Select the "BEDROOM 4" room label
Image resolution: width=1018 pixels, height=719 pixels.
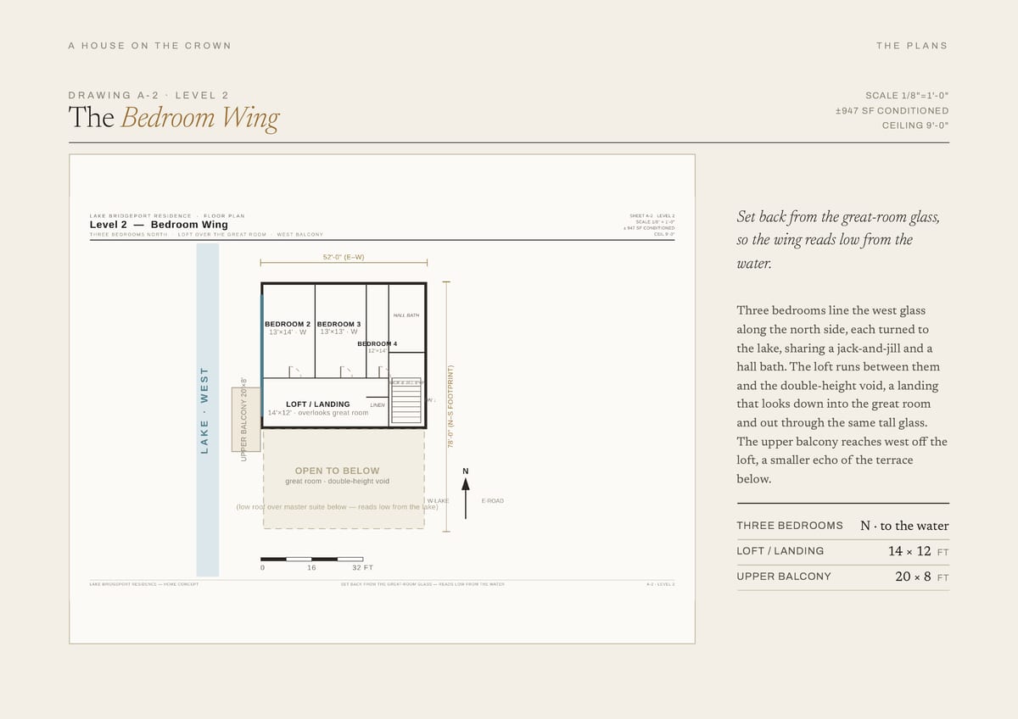click(x=378, y=343)
